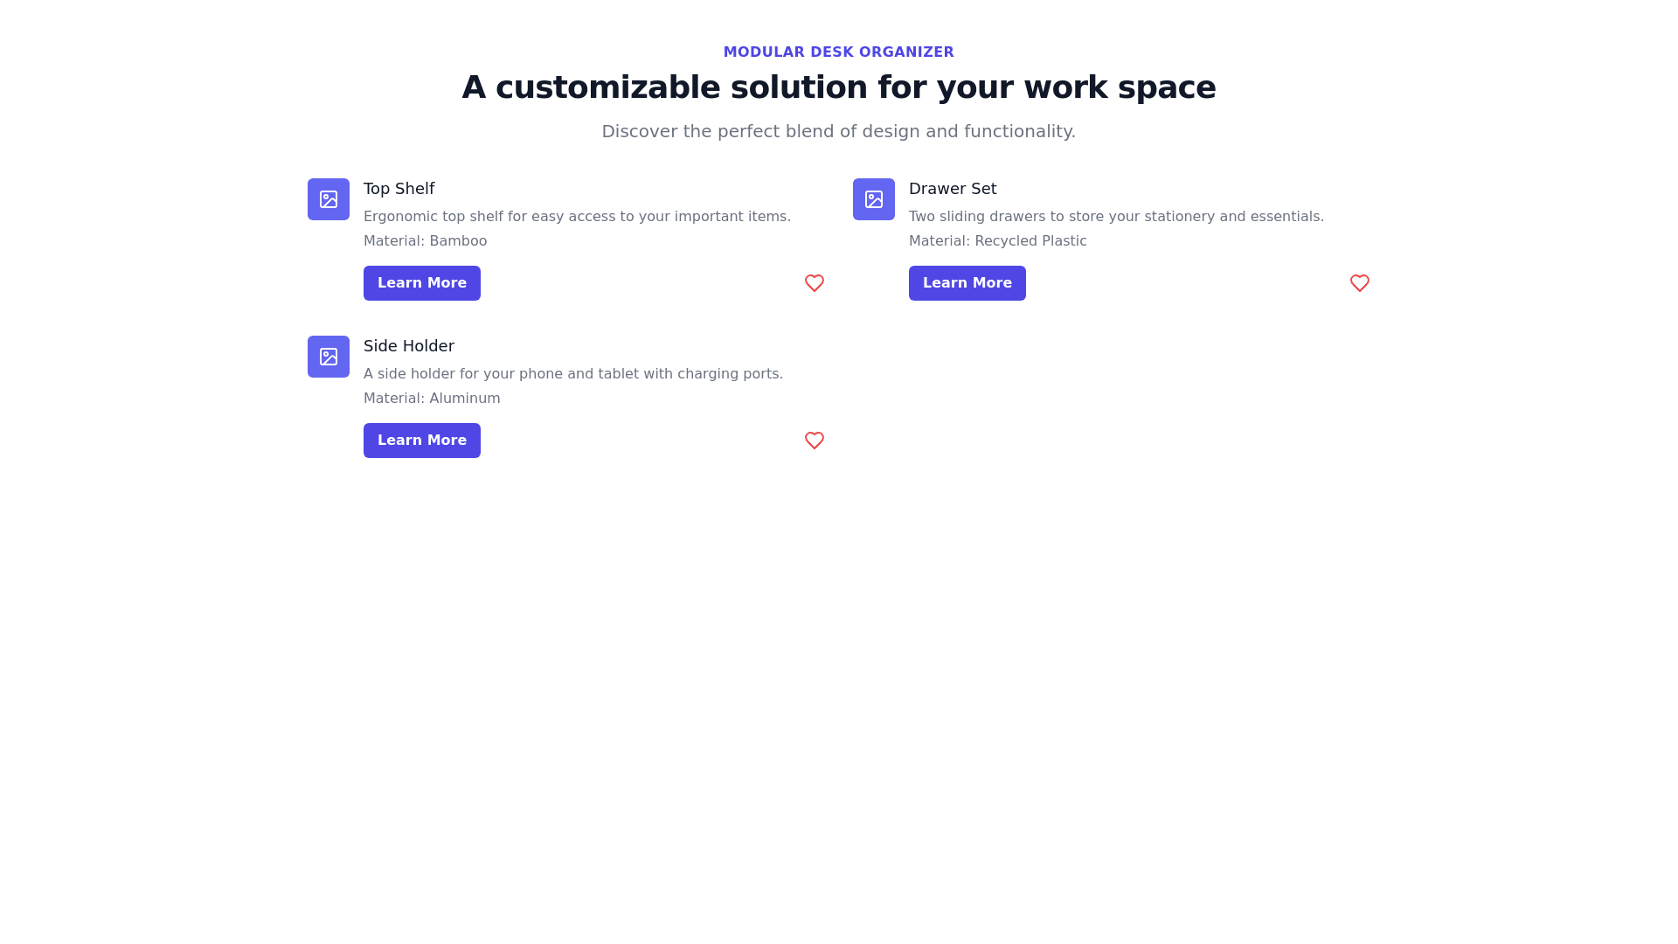
Task: Click the 'Material: Bamboo' text
Action: click(425, 241)
